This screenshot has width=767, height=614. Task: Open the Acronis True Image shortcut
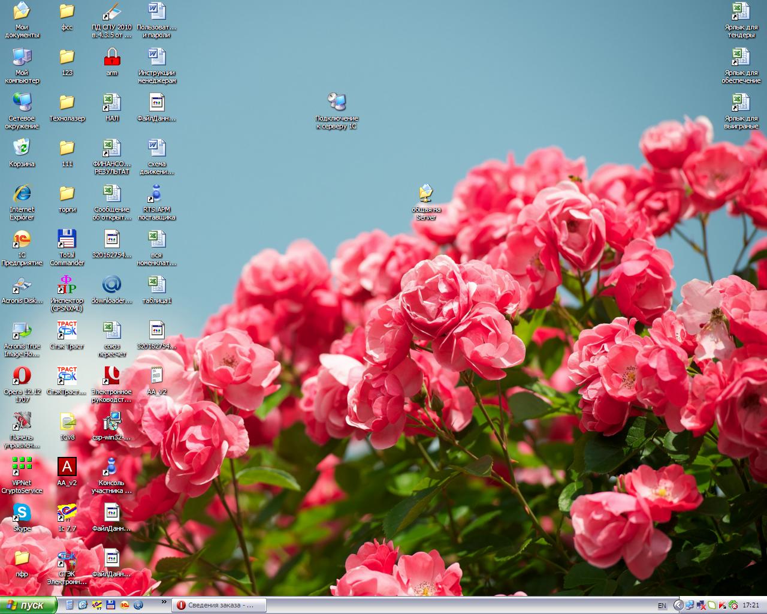(22, 330)
